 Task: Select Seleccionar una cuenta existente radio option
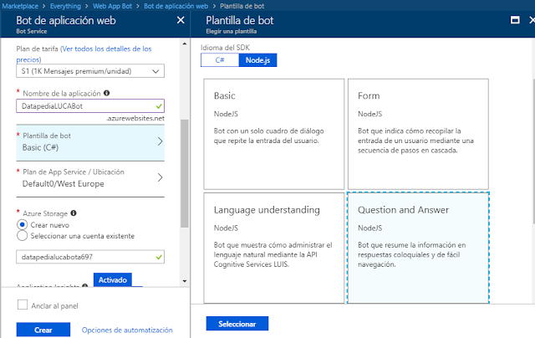23,236
